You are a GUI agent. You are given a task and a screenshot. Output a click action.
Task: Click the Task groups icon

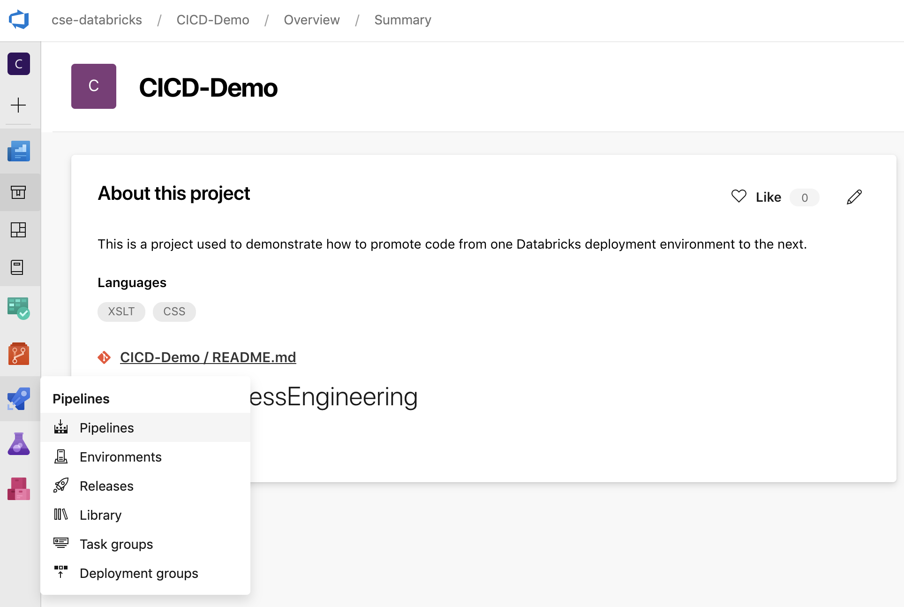tap(61, 543)
